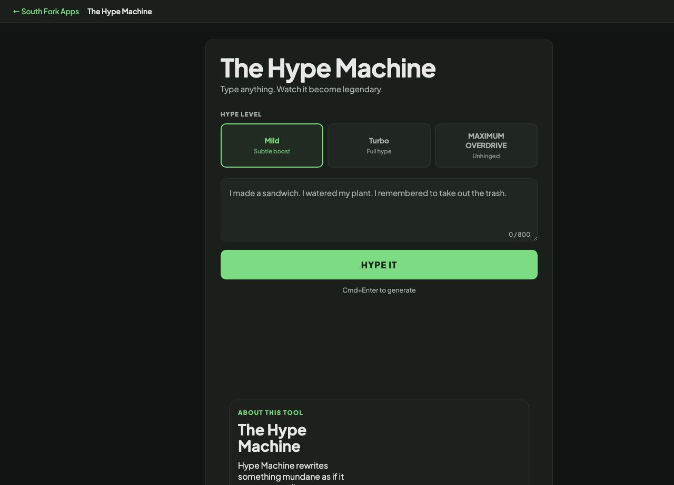Click the HYPE IT button

coord(379,265)
